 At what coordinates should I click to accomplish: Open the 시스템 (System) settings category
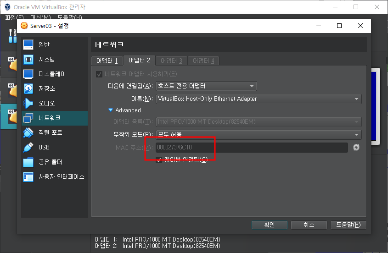55,59
